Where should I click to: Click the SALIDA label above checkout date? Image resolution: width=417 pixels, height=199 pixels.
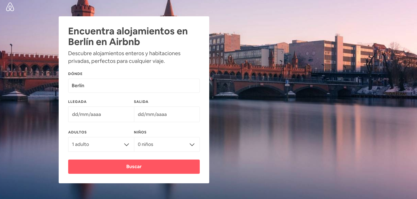tap(141, 102)
